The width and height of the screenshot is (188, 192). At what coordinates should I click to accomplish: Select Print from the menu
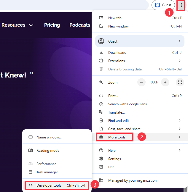[140, 96]
